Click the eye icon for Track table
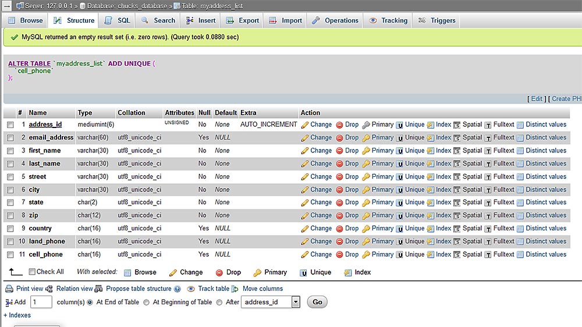The height and width of the screenshot is (327, 582). pyautogui.click(x=191, y=289)
